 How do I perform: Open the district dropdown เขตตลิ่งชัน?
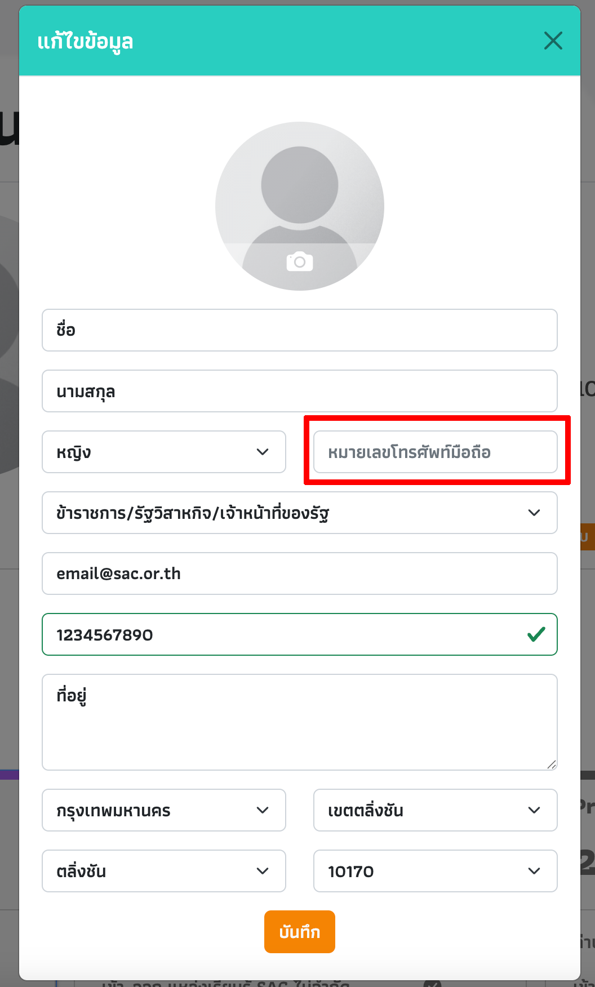click(436, 810)
